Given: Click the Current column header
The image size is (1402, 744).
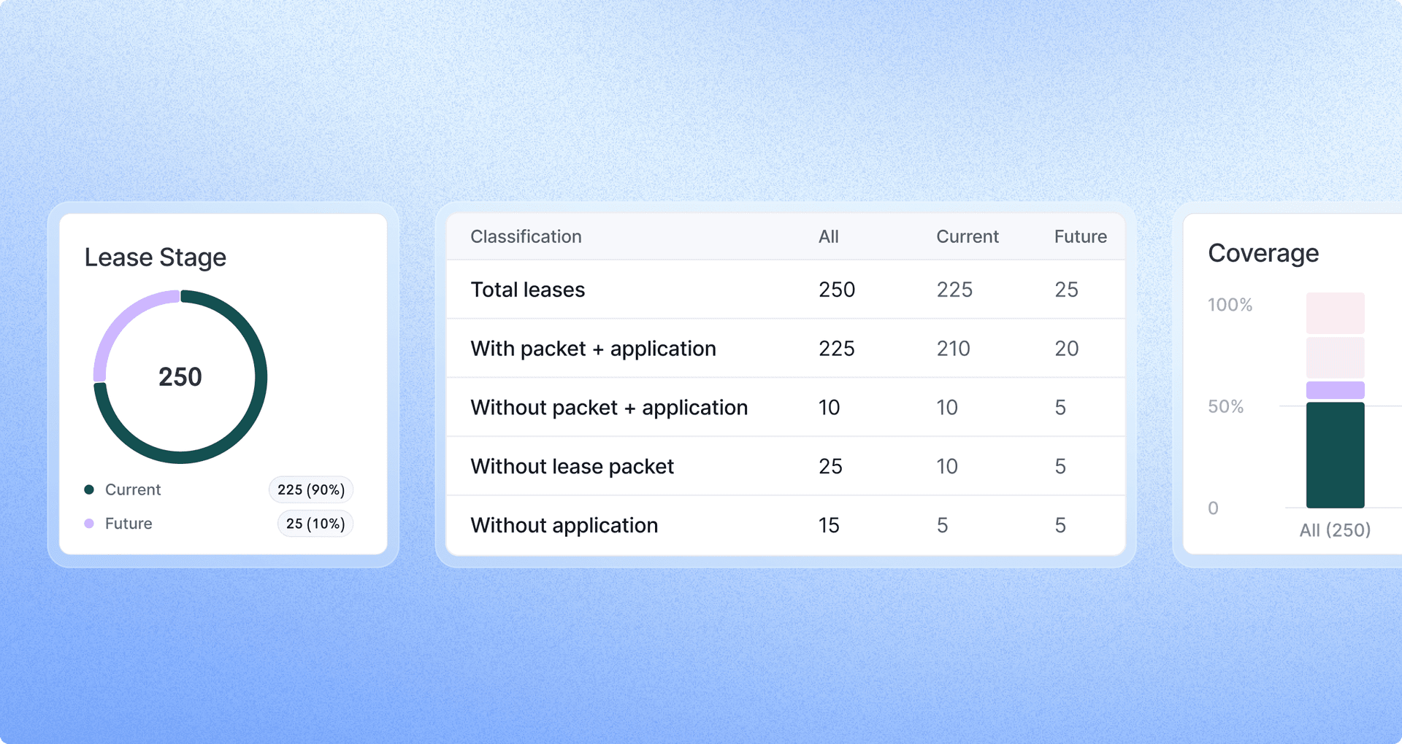Looking at the screenshot, I should pos(968,236).
